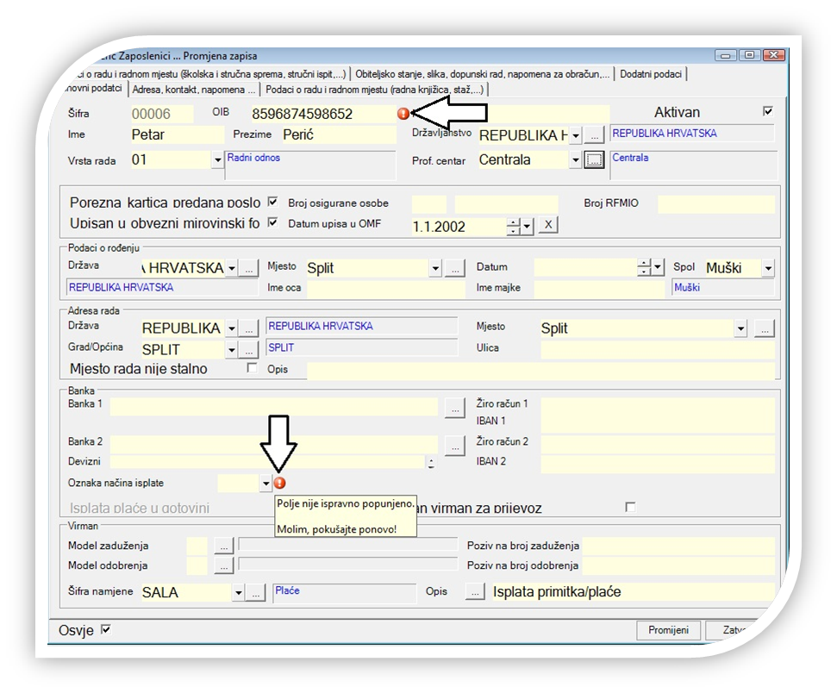Open Šifra namjene lookup ellipsis button

[255, 592]
